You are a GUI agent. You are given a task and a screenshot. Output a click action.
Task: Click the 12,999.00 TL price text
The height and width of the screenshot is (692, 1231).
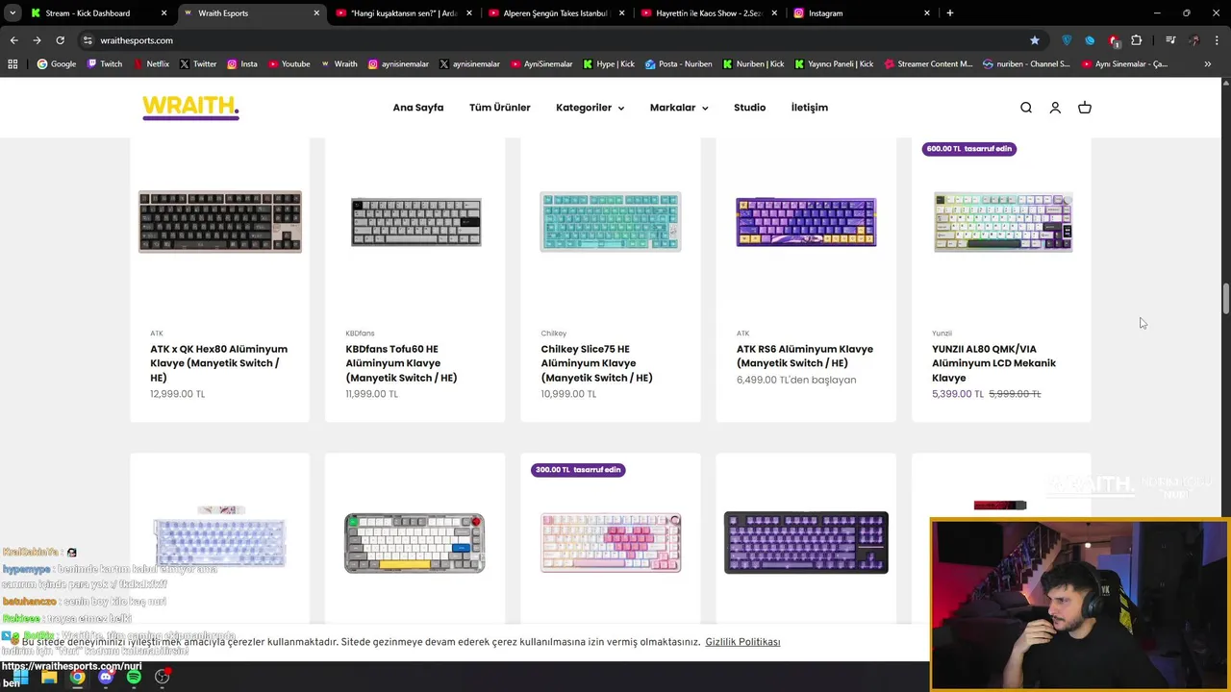(177, 394)
